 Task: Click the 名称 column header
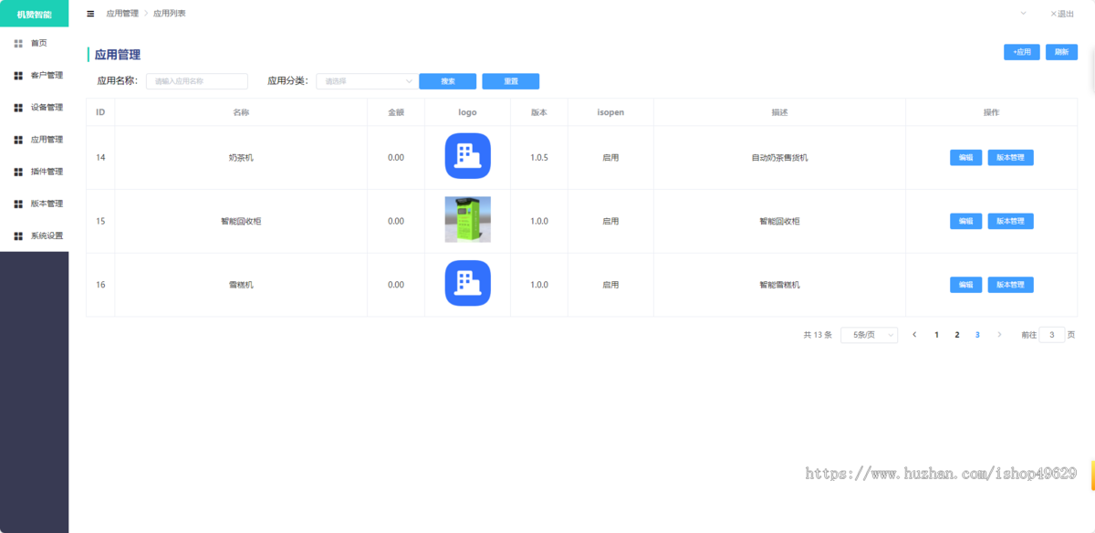pyautogui.click(x=241, y=112)
